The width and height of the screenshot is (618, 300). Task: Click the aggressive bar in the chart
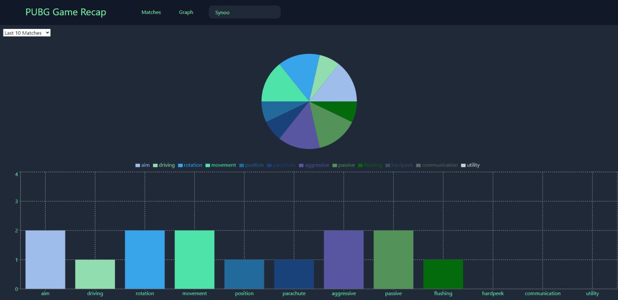point(344,260)
